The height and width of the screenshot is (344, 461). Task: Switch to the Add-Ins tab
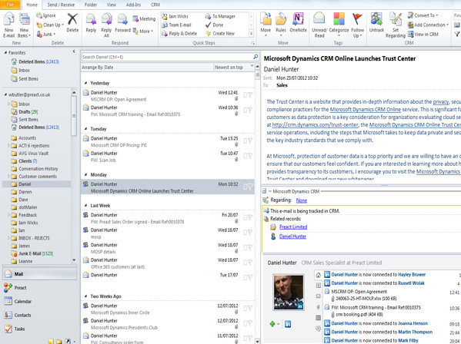pos(133,5)
